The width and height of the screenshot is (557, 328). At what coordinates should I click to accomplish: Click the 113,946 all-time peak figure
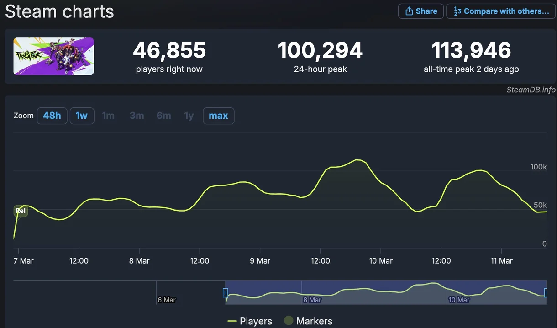471,50
